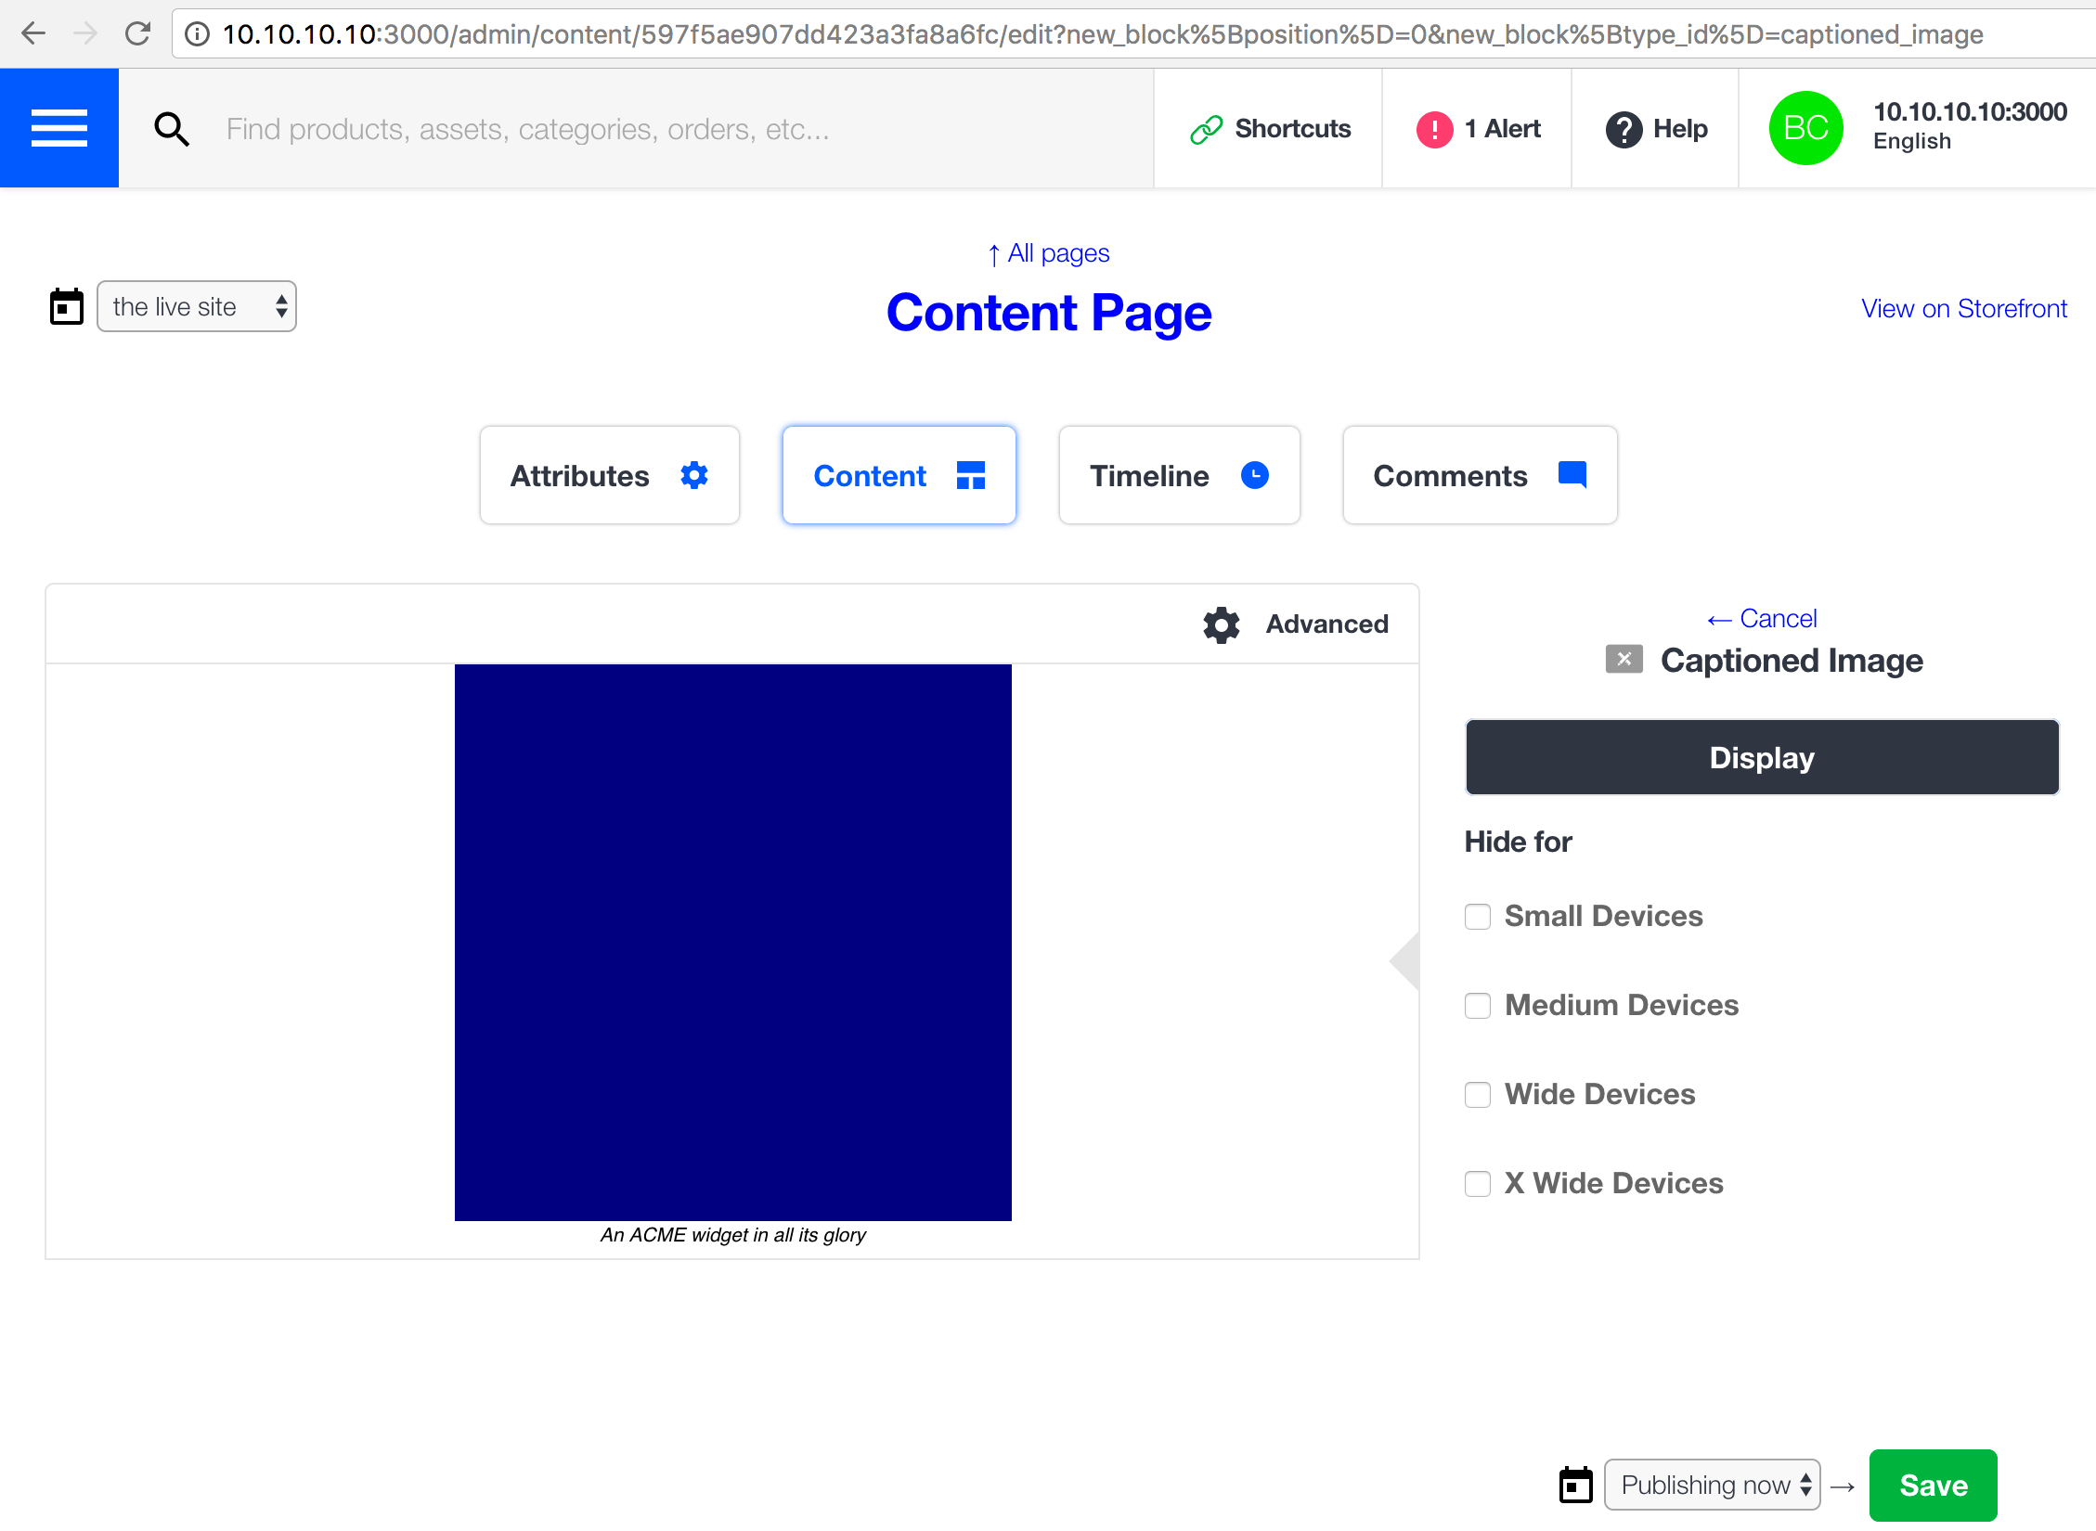Image resolution: width=2096 pixels, height=1531 pixels.
Task: Click the Shortcuts link-chain icon
Action: coord(1206,129)
